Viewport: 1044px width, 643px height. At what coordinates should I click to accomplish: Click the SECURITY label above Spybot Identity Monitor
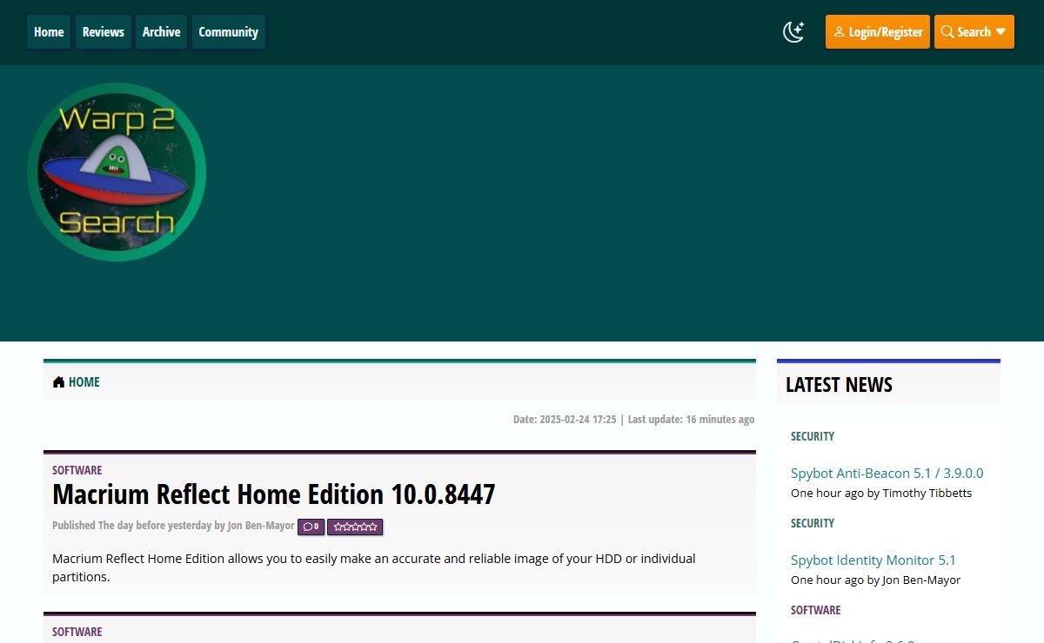pyautogui.click(x=813, y=523)
